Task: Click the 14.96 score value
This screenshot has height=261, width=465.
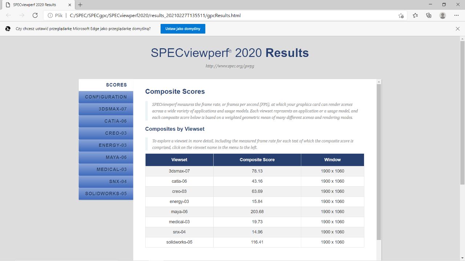Action: 257,232
